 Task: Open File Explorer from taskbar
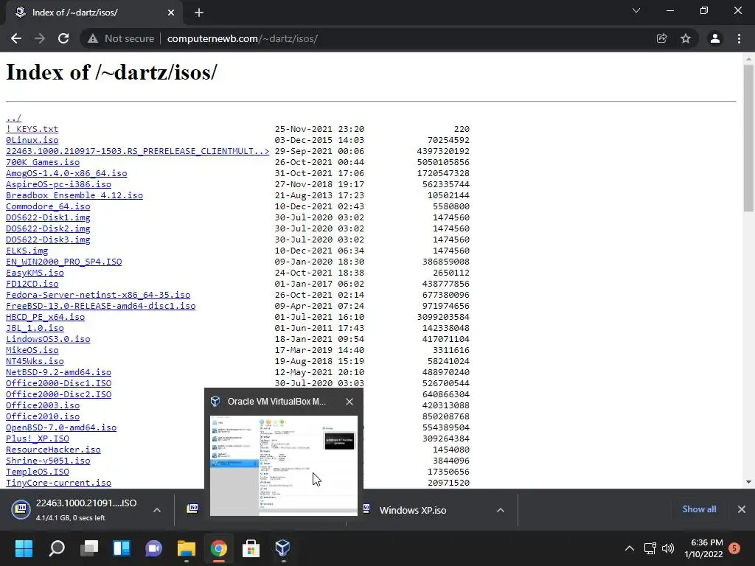187,548
